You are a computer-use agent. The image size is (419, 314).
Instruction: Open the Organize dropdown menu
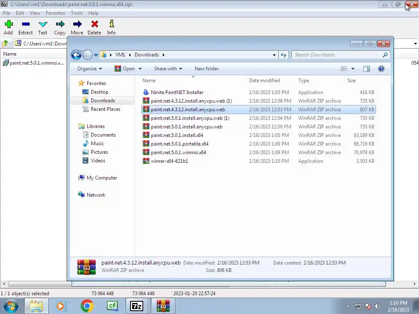[90, 69]
